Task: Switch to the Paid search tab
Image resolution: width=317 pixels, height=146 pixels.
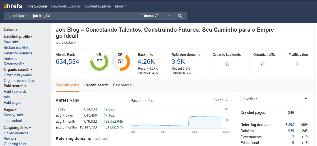Action: (122, 85)
